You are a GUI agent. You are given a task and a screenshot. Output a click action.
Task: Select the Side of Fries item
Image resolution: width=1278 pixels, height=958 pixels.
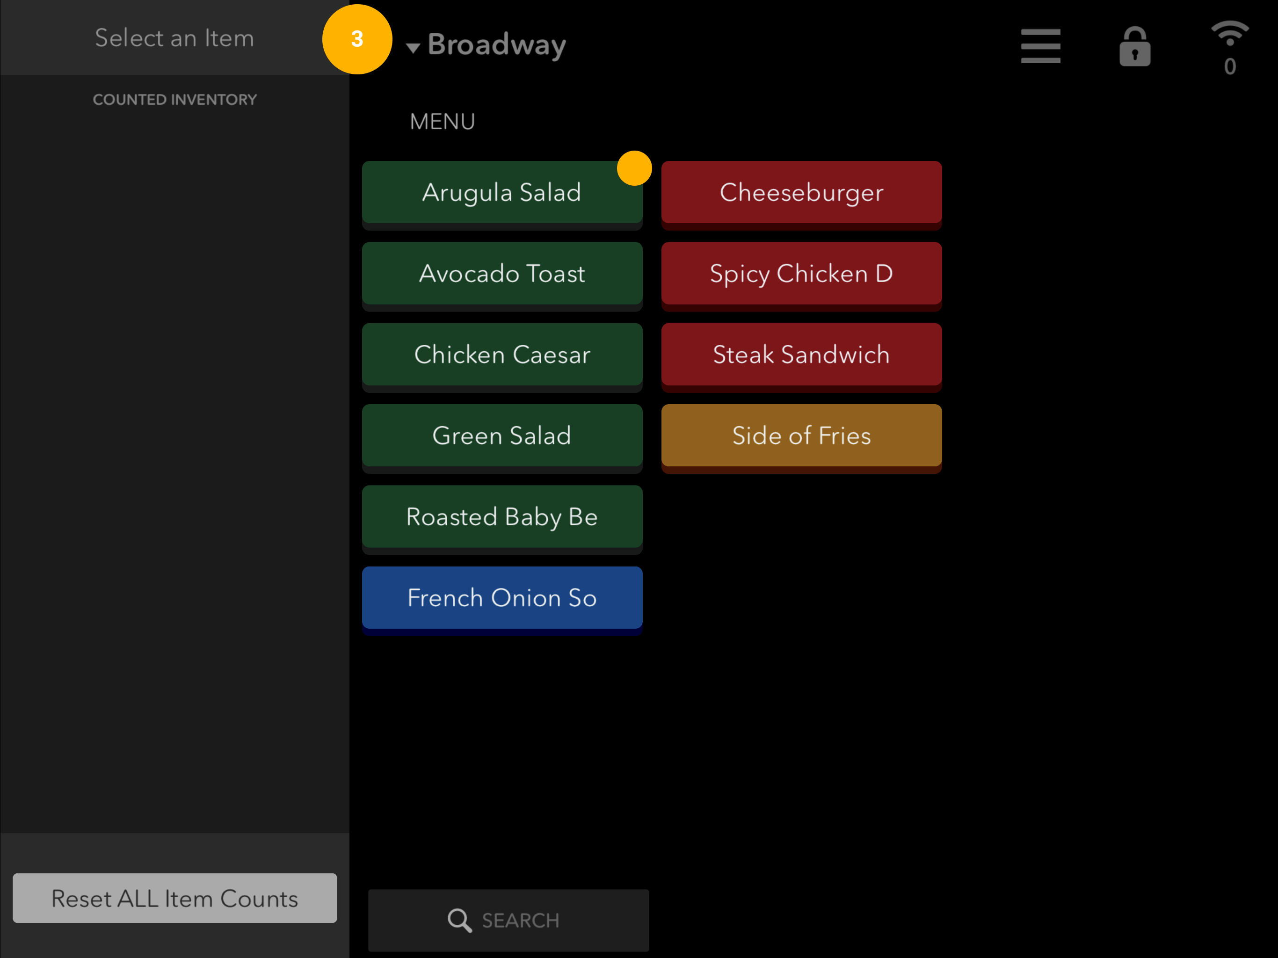click(801, 435)
